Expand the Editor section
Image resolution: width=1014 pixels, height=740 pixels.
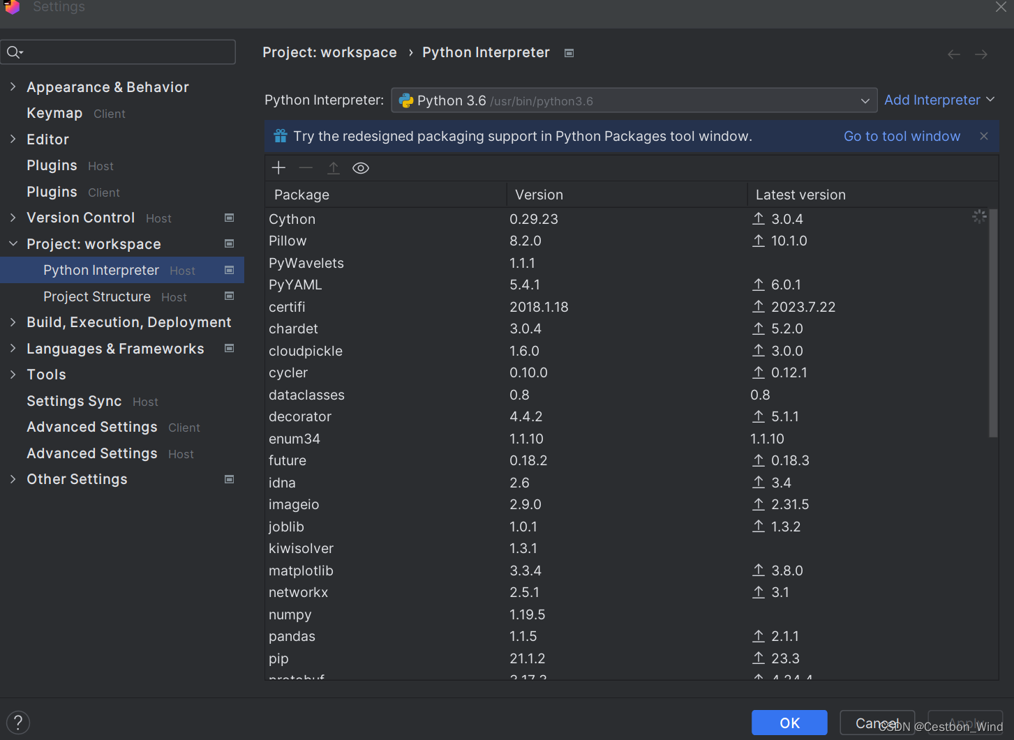13,139
